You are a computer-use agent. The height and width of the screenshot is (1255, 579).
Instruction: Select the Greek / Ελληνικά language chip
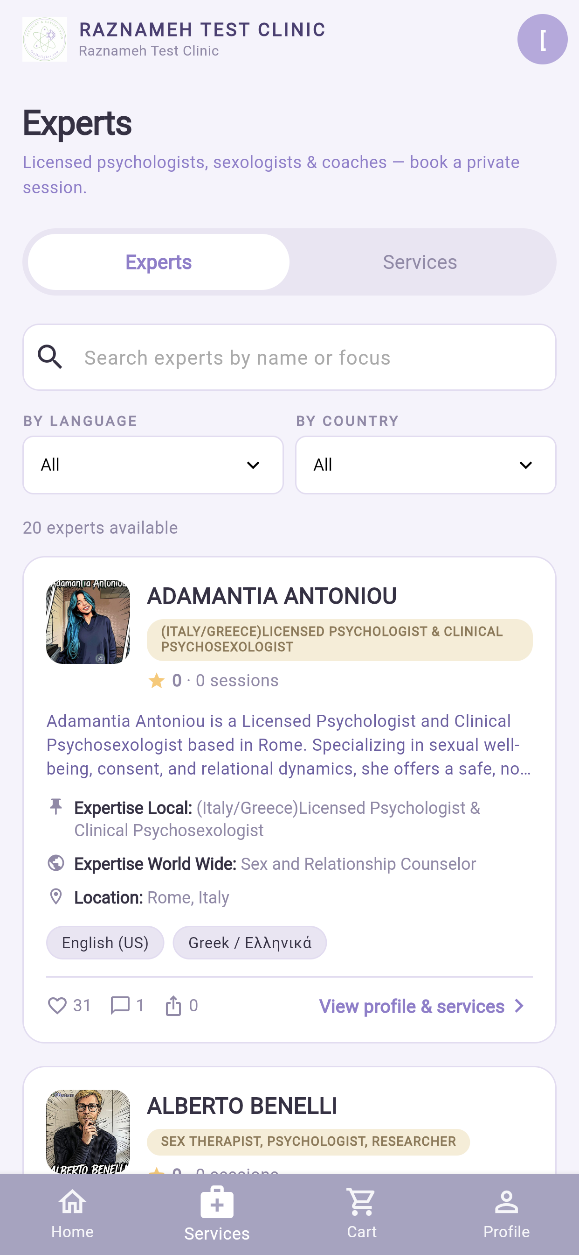pyautogui.click(x=249, y=943)
